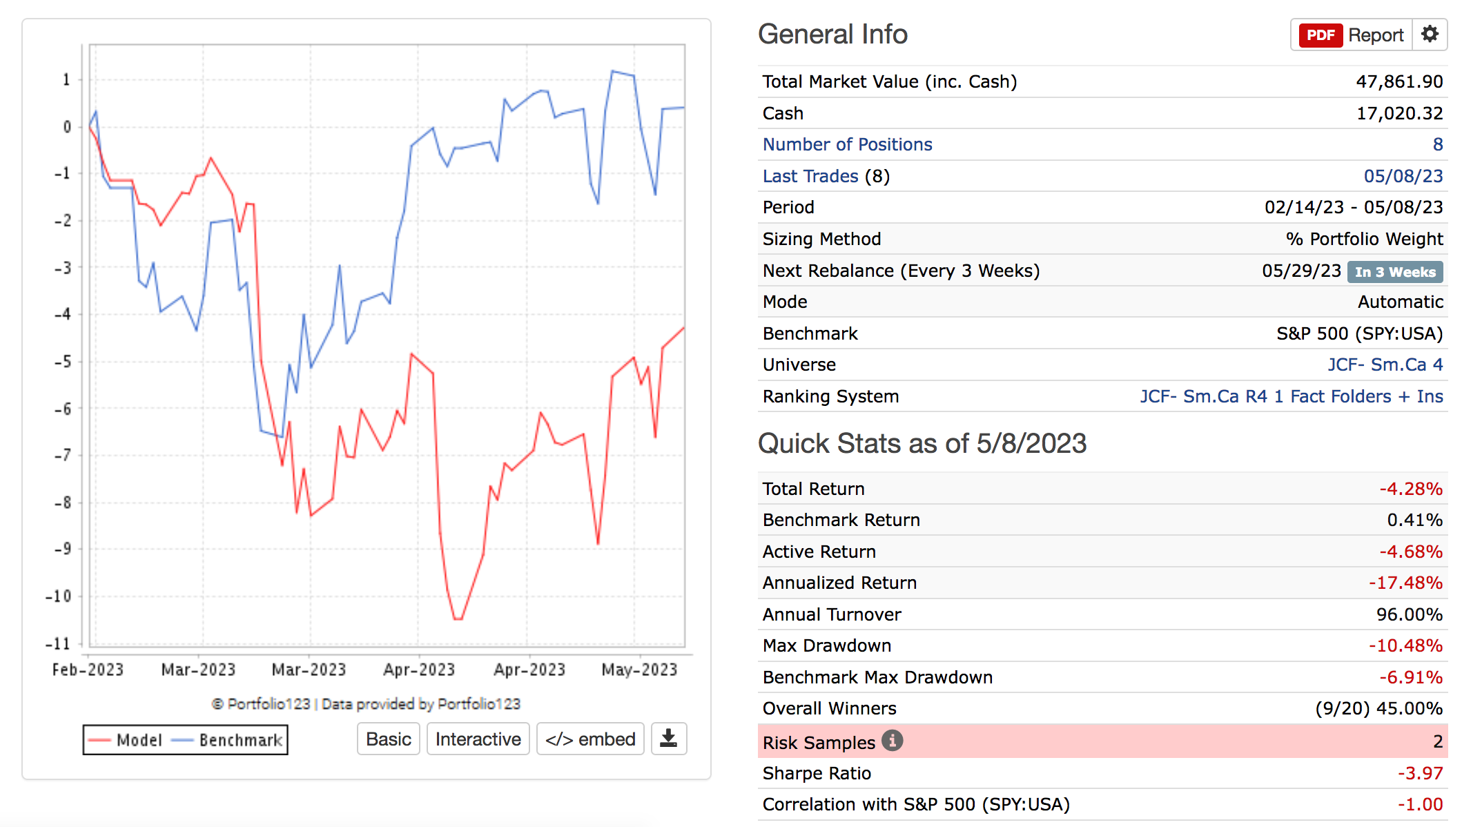Switch chart to Interactive view

coord(478,739)
